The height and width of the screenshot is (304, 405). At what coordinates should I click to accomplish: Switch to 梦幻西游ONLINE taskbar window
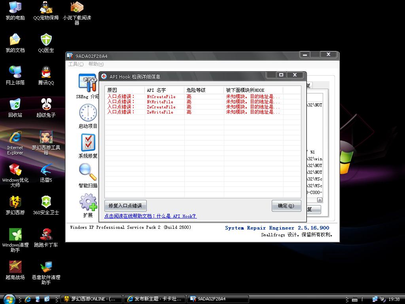(x=92, y=299)
